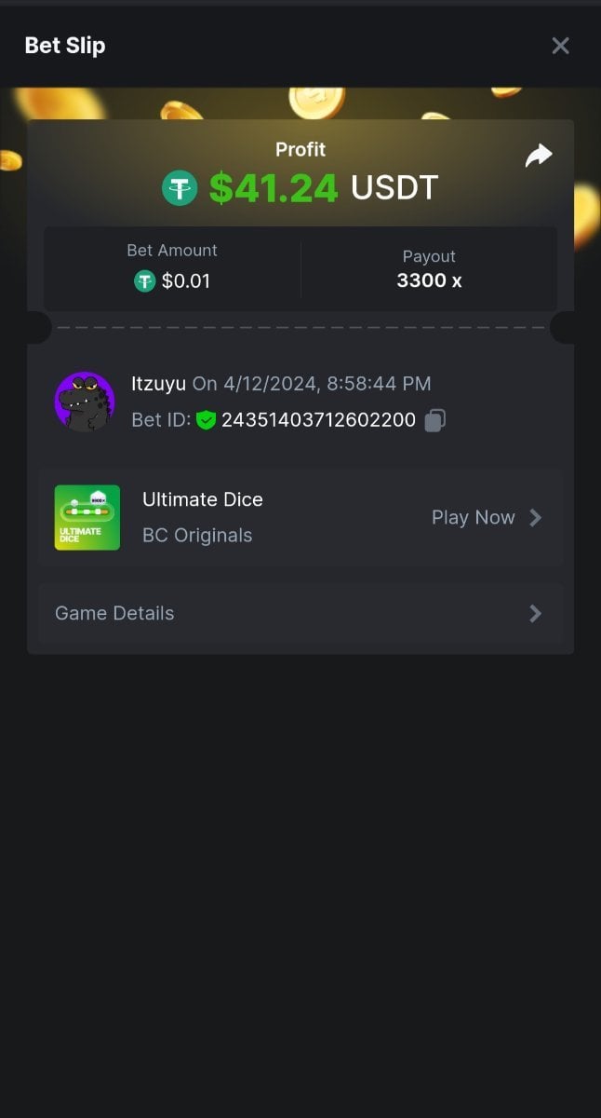
Task: Click the chevron next to Play Now
Action: click(536, 518)
